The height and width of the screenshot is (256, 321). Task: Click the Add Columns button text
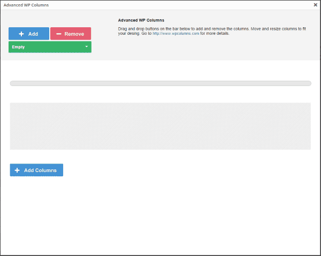coord(40,170)
